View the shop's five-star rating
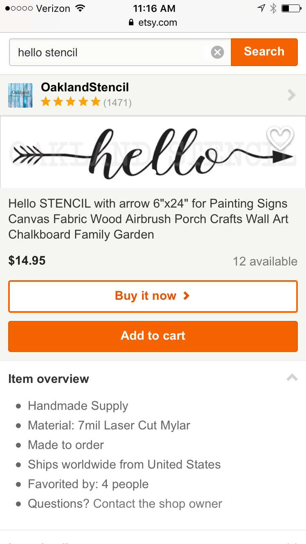The height and width of the screenshot is (544, 306). [71, 102]
